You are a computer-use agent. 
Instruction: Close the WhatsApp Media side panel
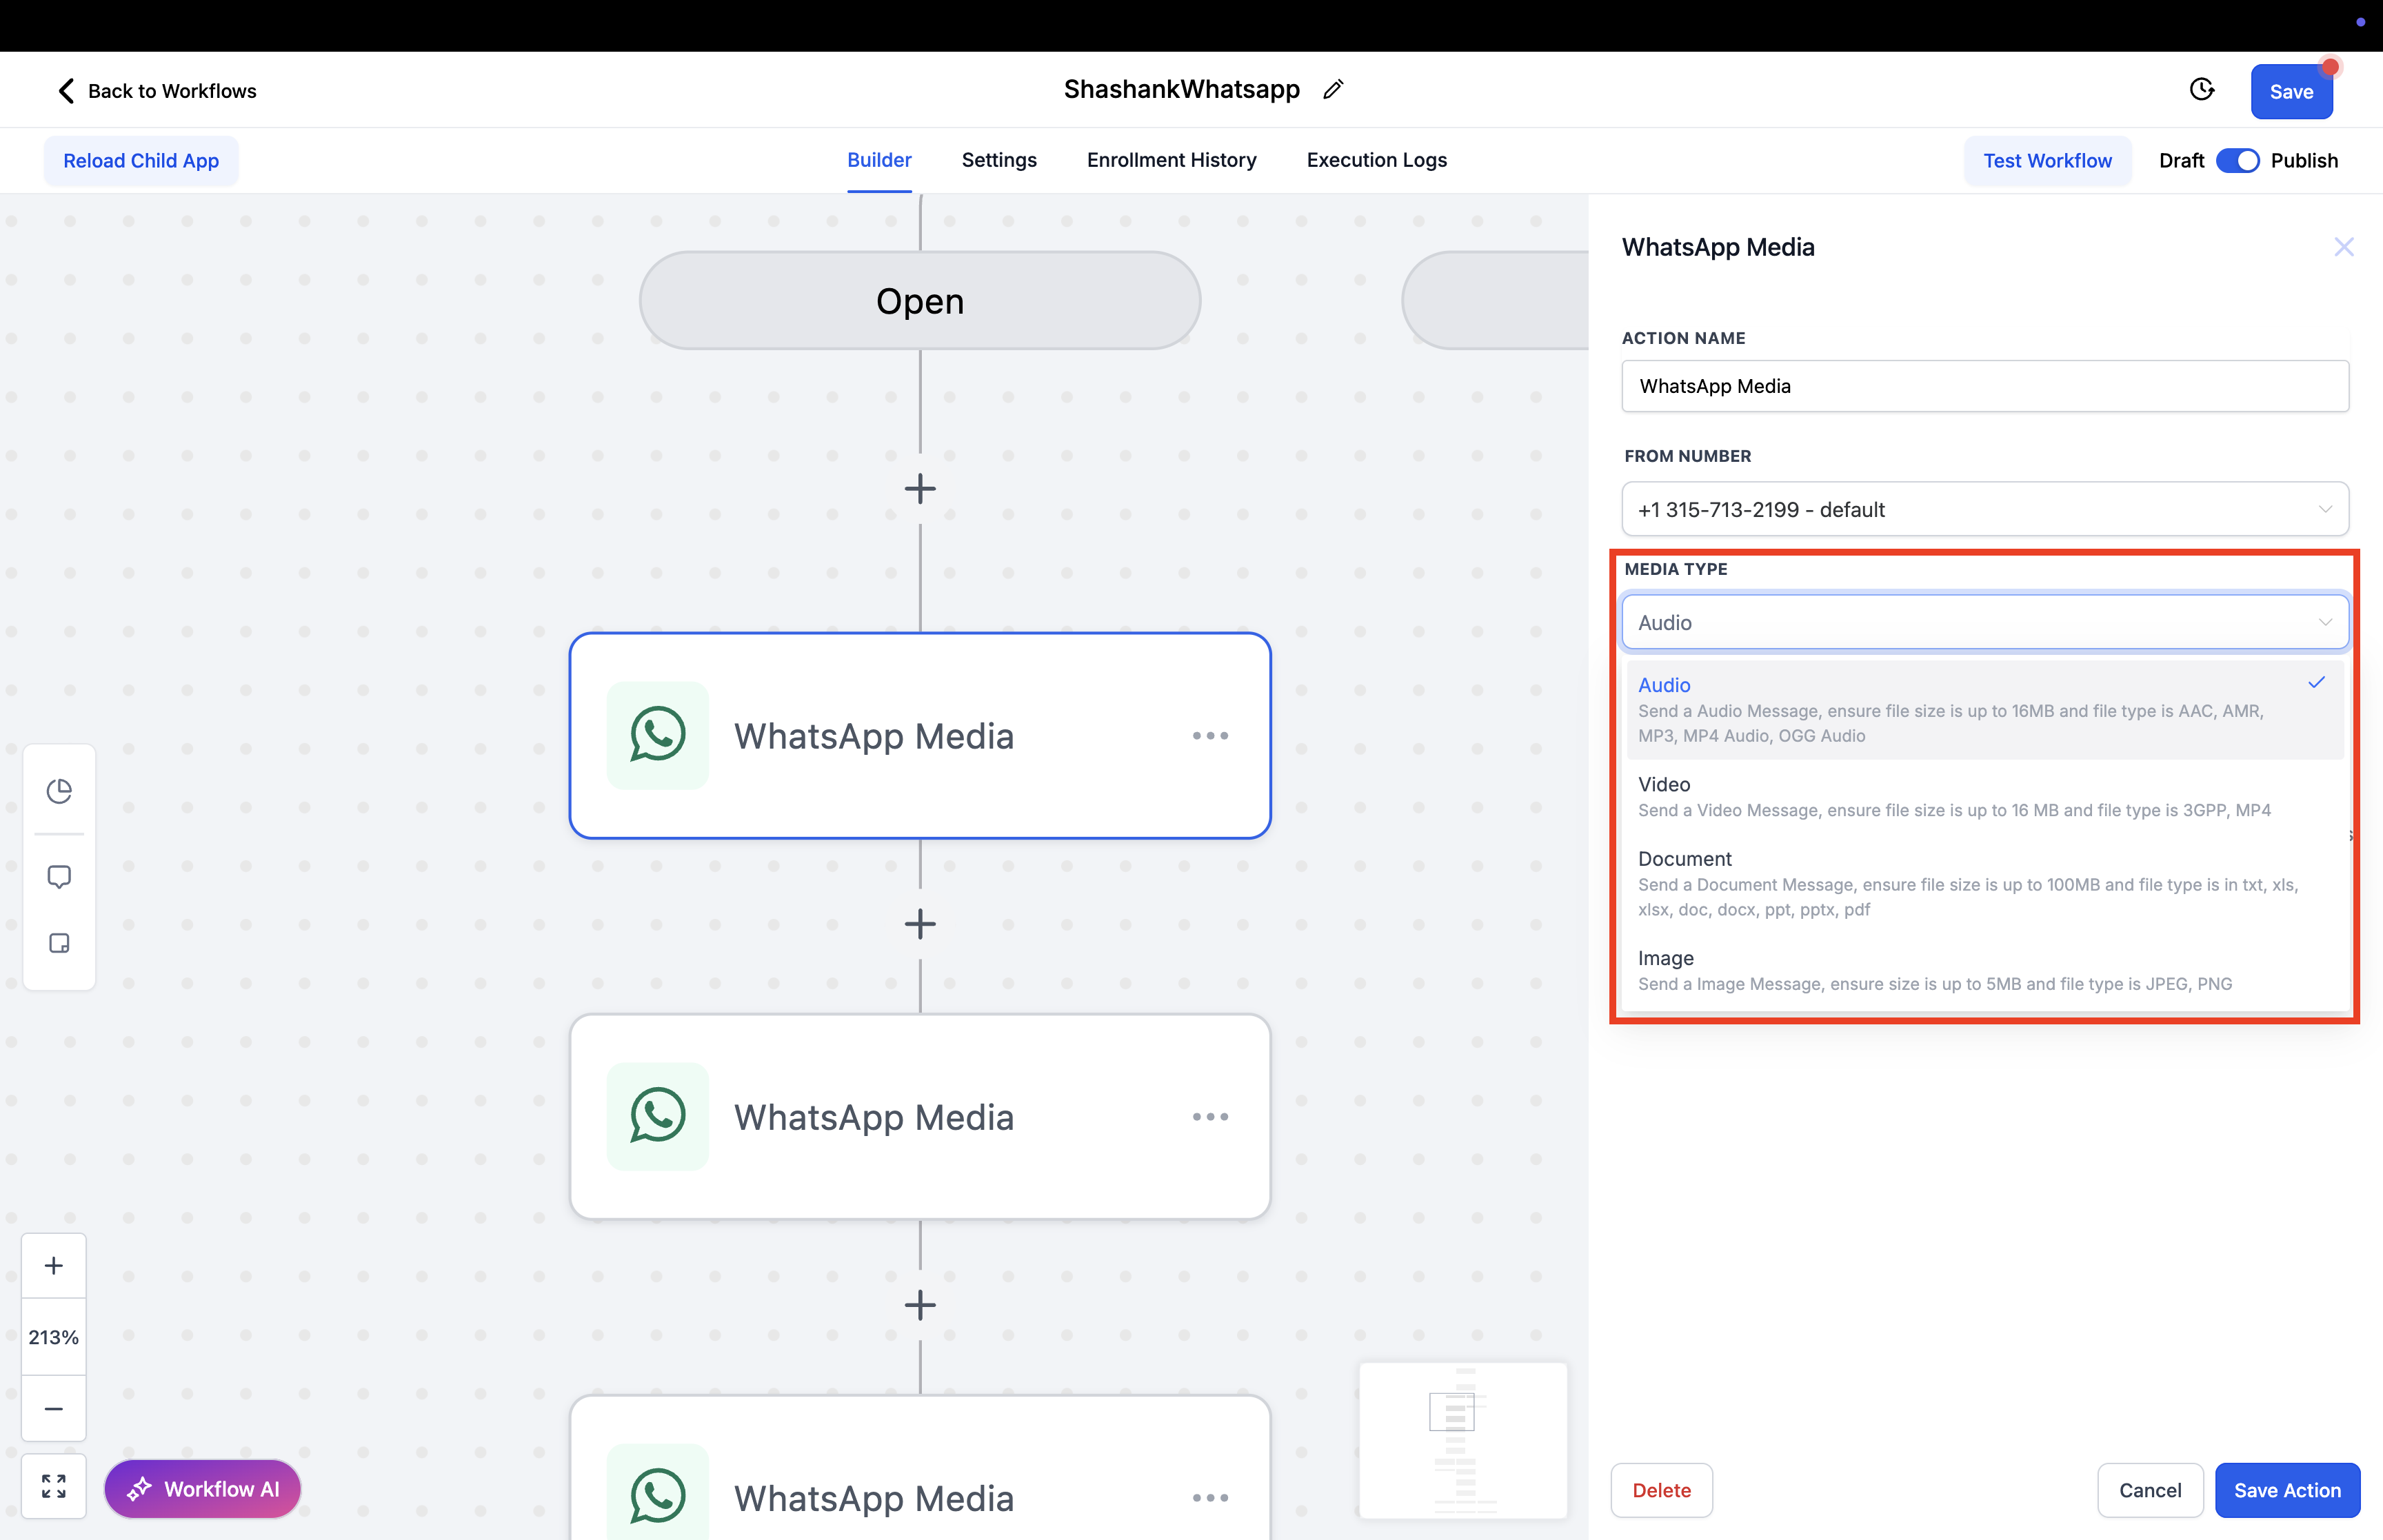coord(2343,247)
